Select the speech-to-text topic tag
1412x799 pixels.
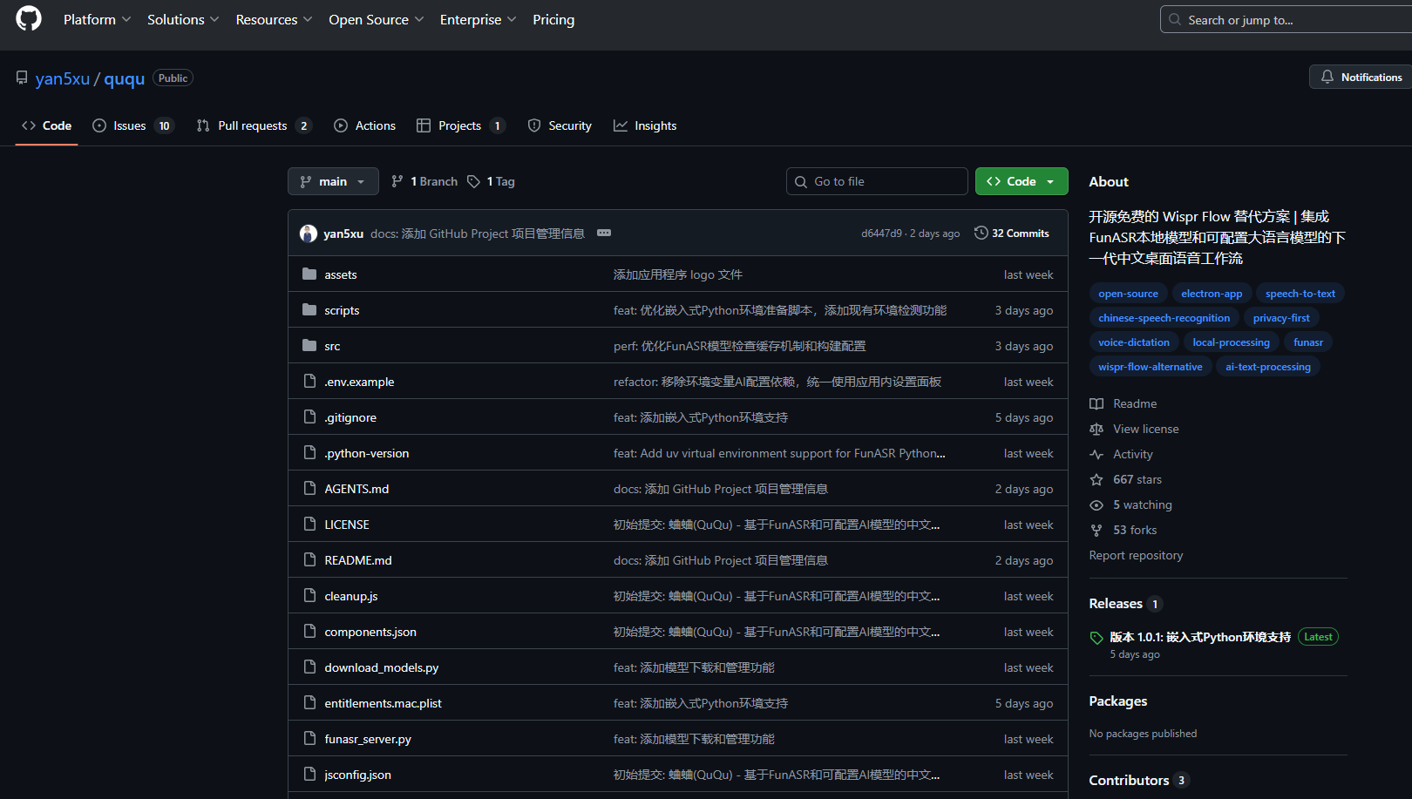1300,294
